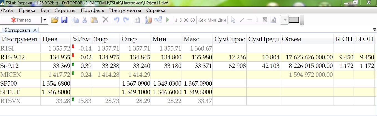Click the Макс column header
The height and width of the screenshot is (116, 377).
point(198,39)
